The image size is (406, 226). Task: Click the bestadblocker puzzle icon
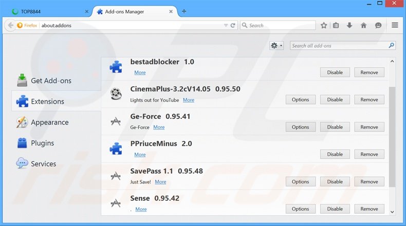tap(116, 67)
